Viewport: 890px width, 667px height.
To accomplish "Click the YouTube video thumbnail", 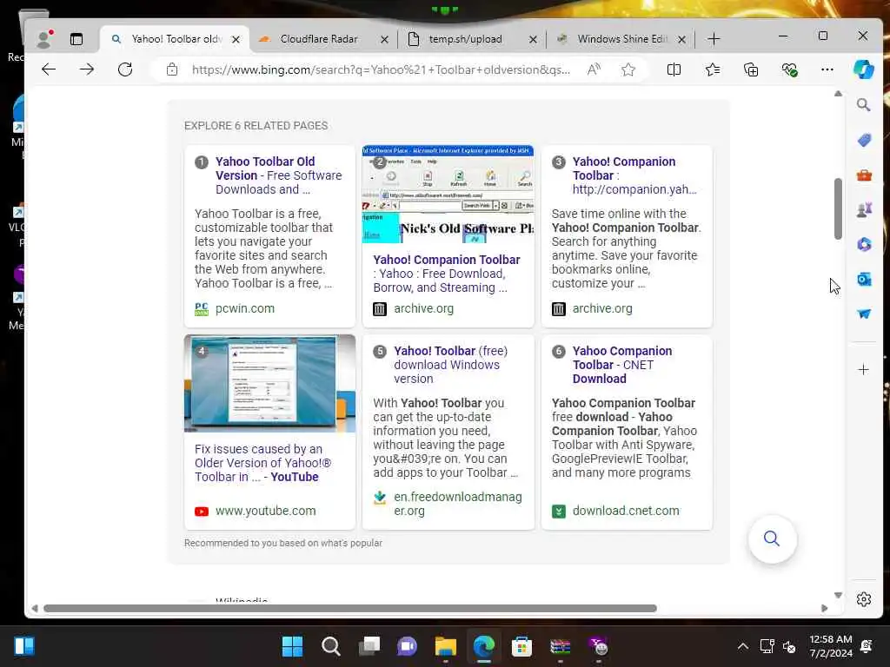I will point(269,383).
